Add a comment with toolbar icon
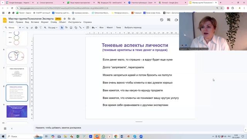Screen dimensions: 247x139 click(88, 27)
